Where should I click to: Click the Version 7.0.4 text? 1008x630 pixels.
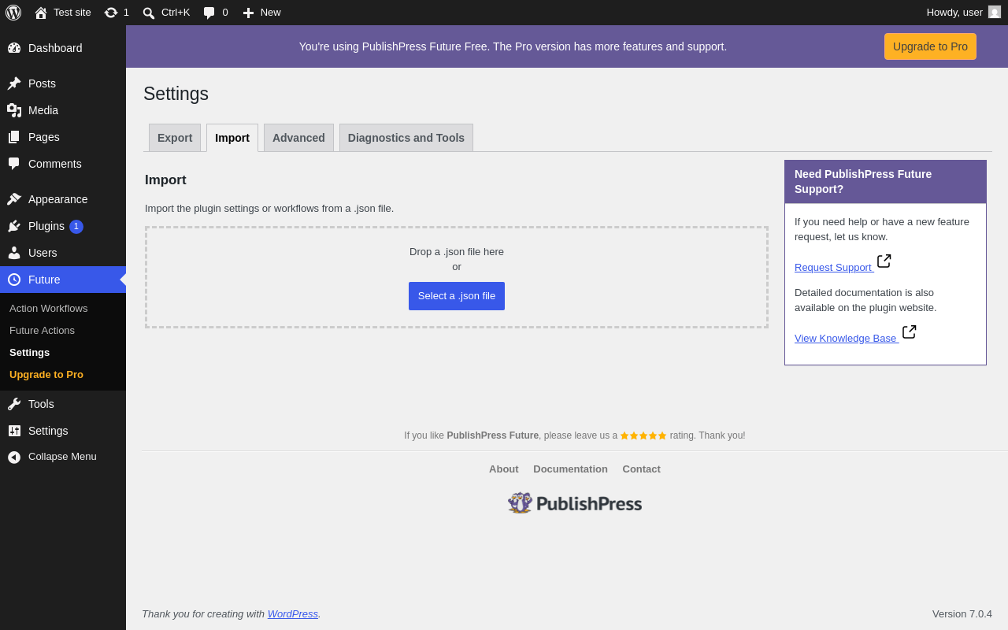click(962, 613)
